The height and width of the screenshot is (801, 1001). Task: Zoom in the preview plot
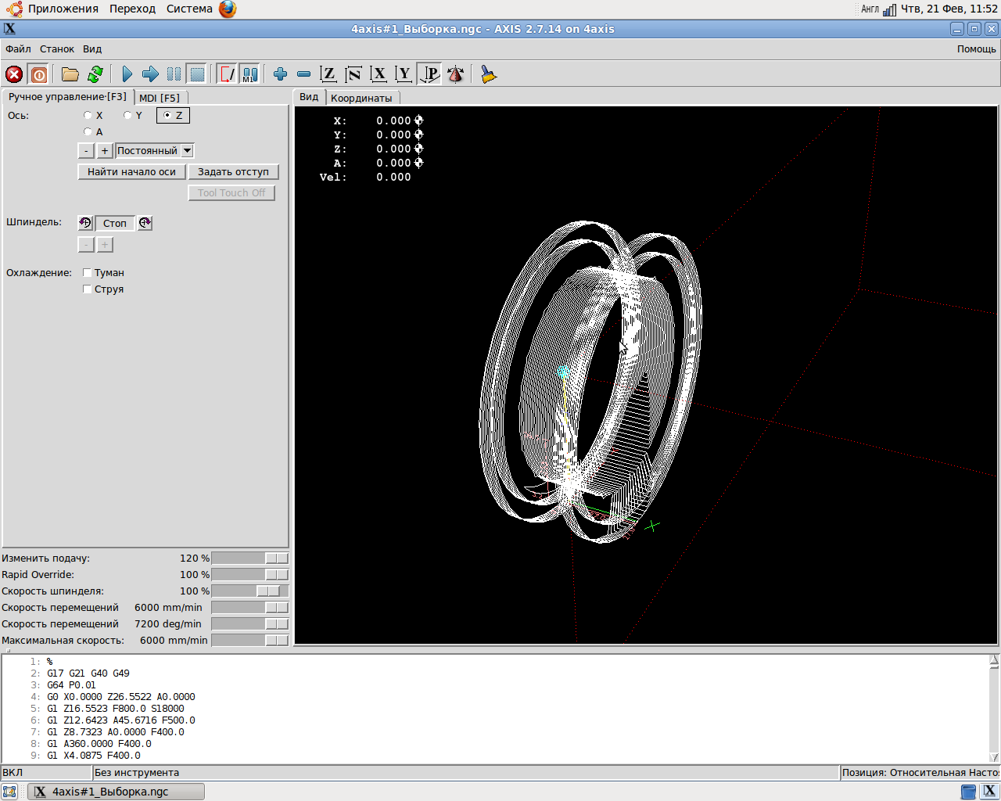(280, 74)
